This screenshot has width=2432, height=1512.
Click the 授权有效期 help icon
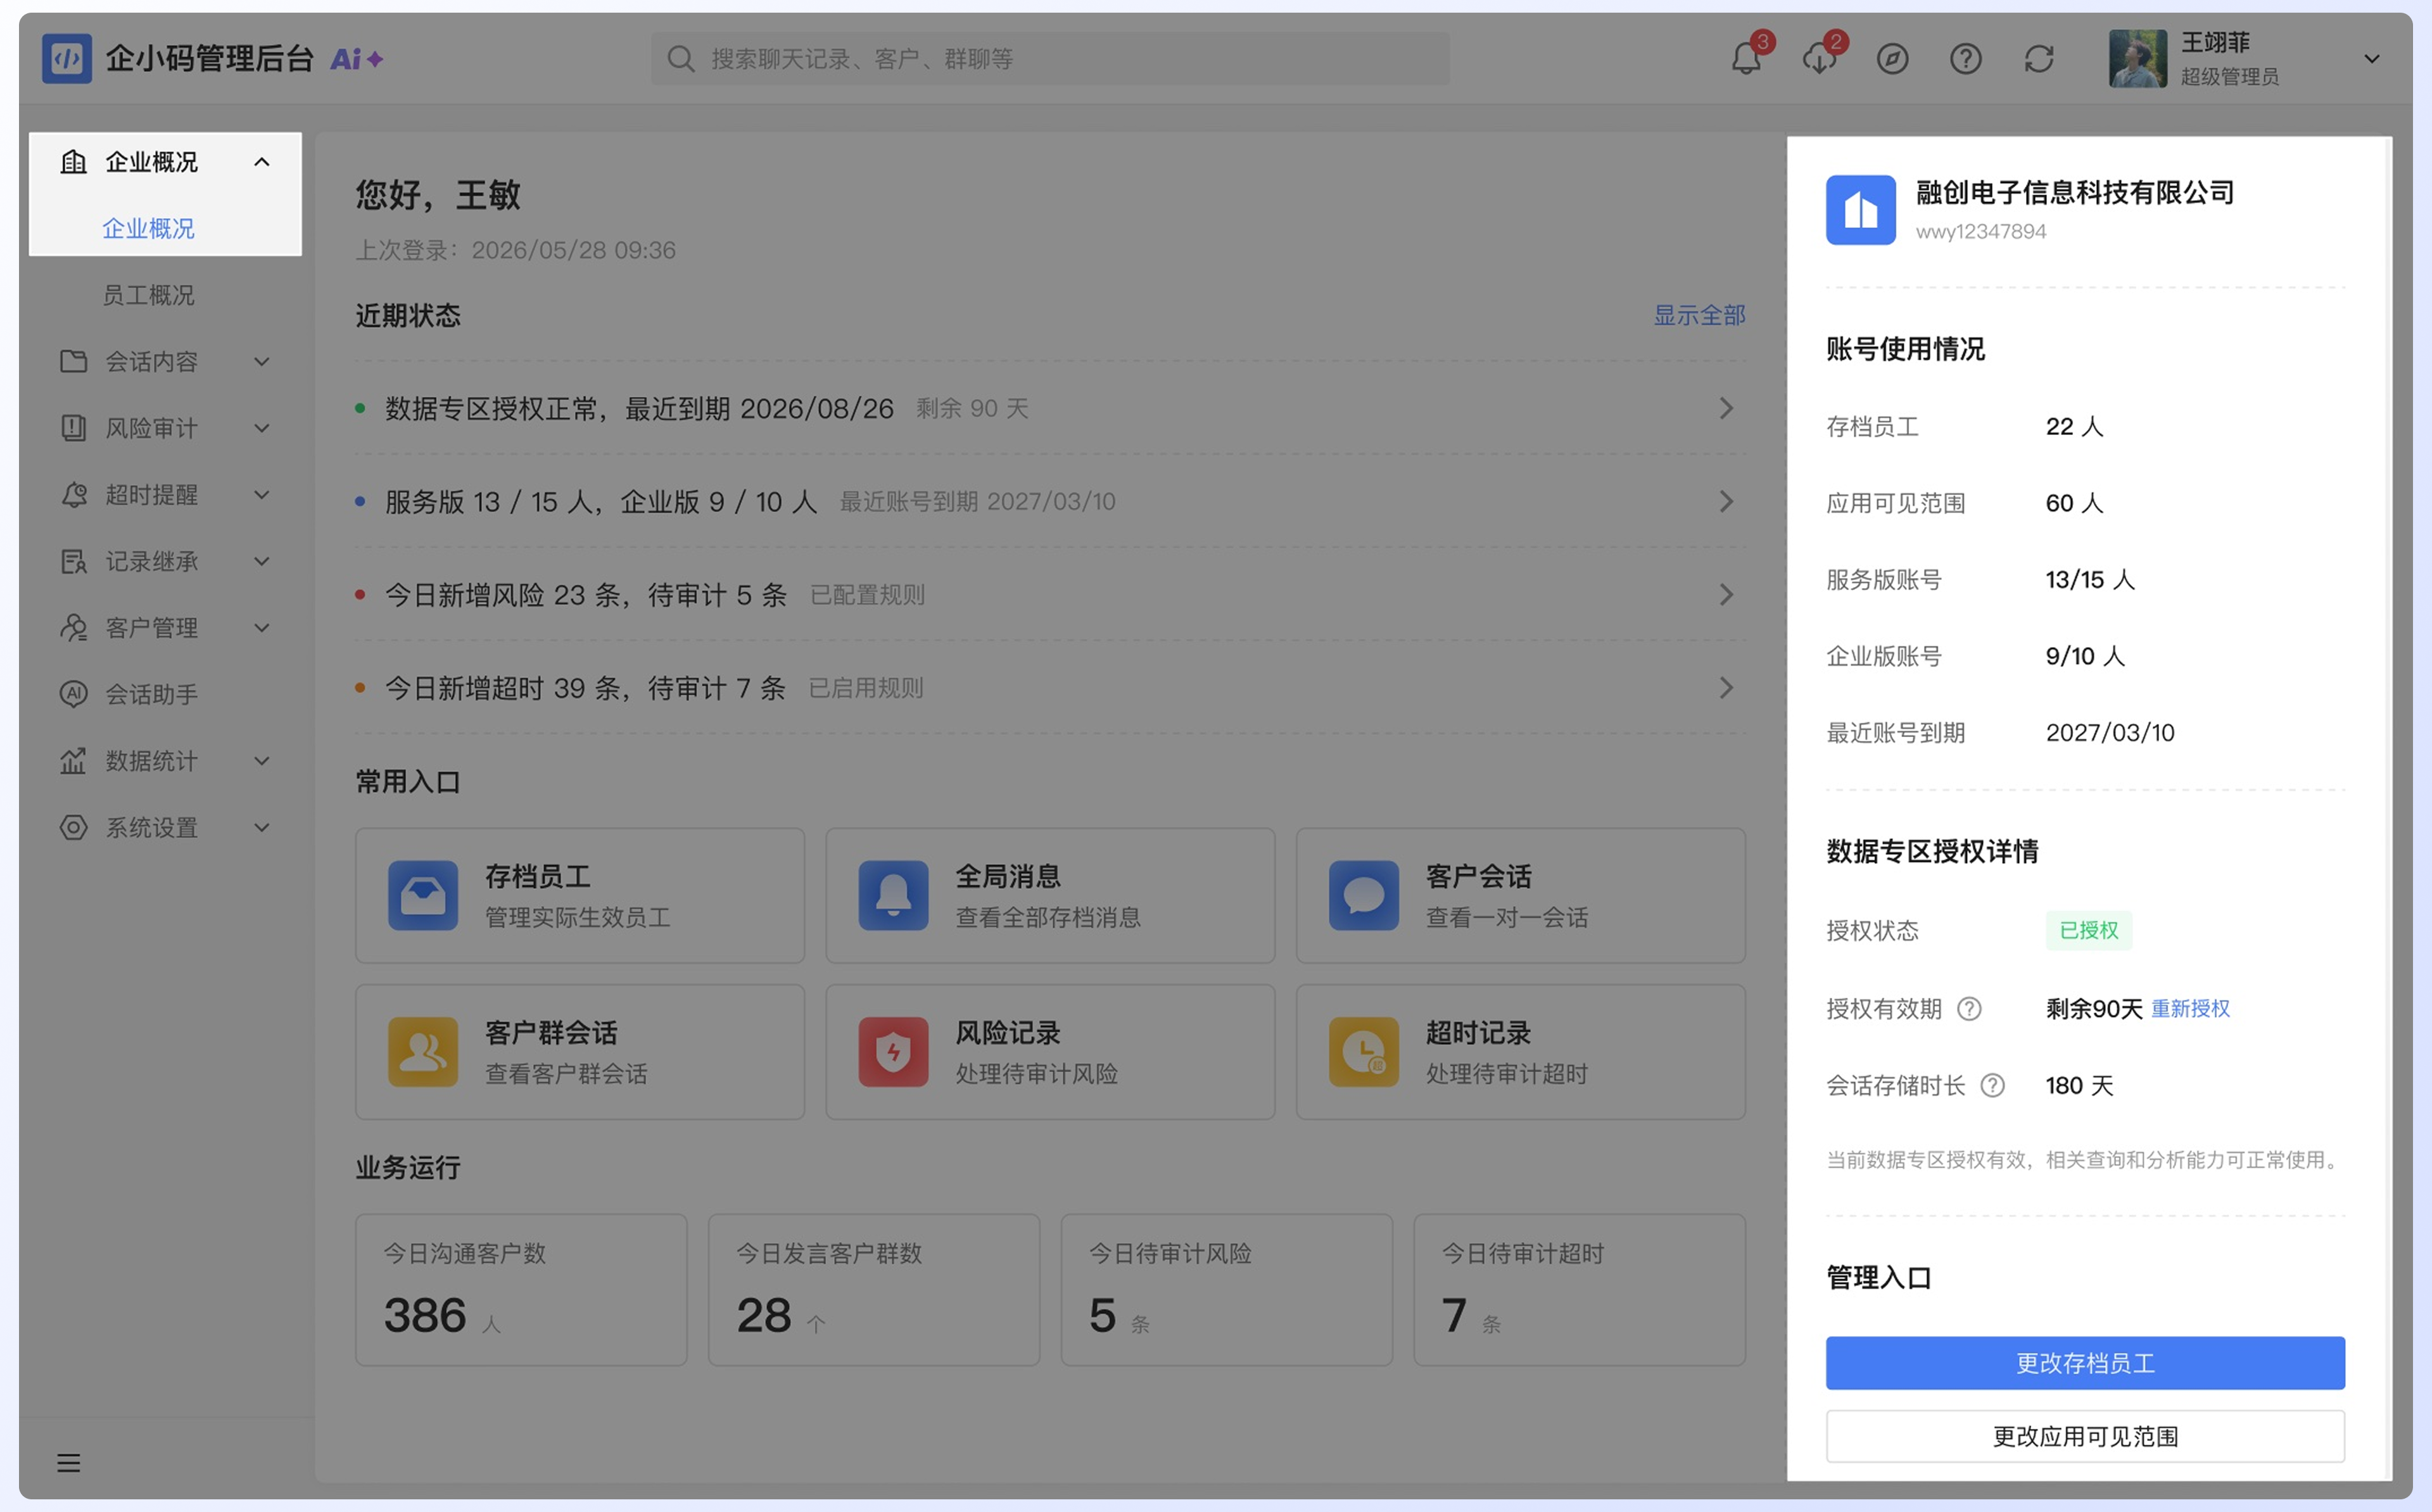[x=1968, y=1008]
